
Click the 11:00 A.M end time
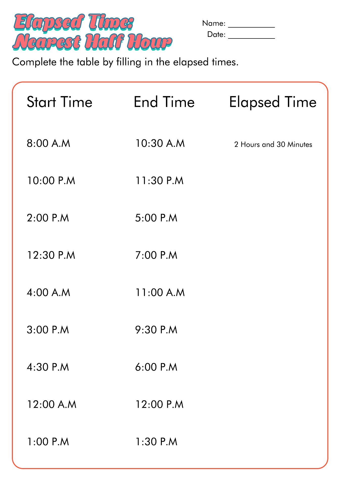click(160, 293)
